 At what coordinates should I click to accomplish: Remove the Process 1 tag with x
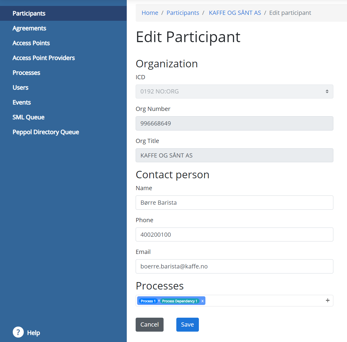click(x=202, y=301)
